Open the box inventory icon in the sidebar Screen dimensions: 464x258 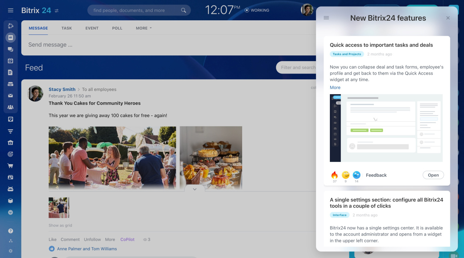tap(11, 201)
